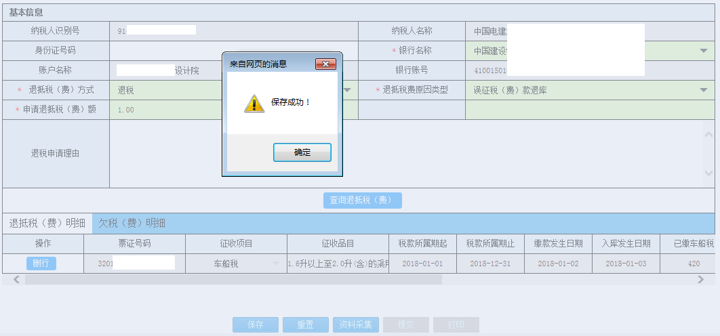The width and height of the screenshot is (720, 336).
Task: Expand the 退抵税费原因类型 dropdown
Action: [703, 90]
